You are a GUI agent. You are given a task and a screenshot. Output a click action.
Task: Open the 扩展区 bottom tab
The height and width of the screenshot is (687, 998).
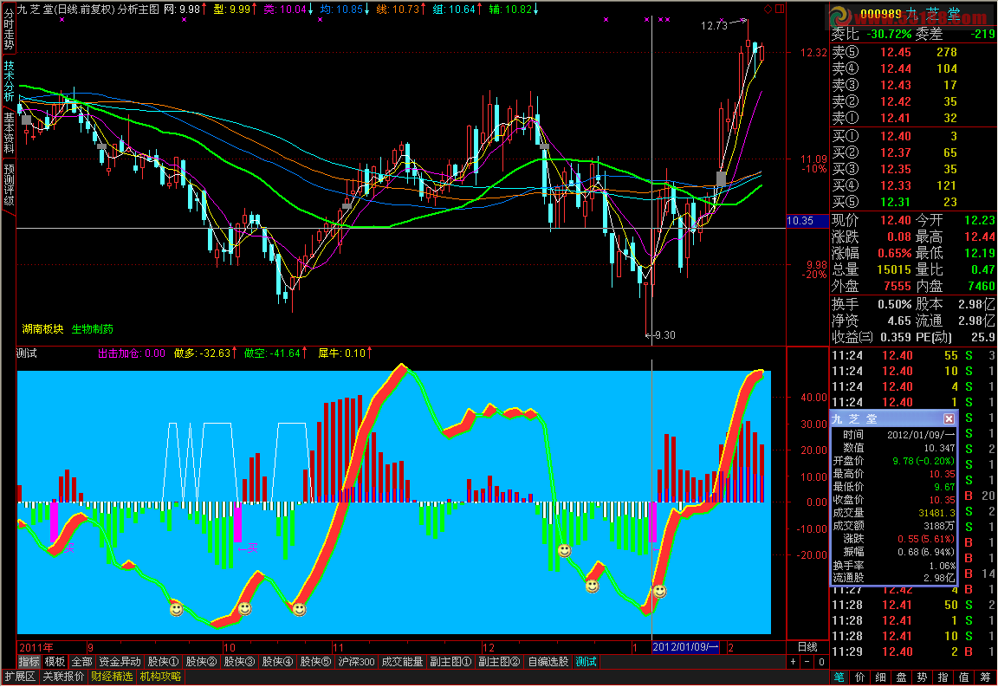(x=21, y=677)
